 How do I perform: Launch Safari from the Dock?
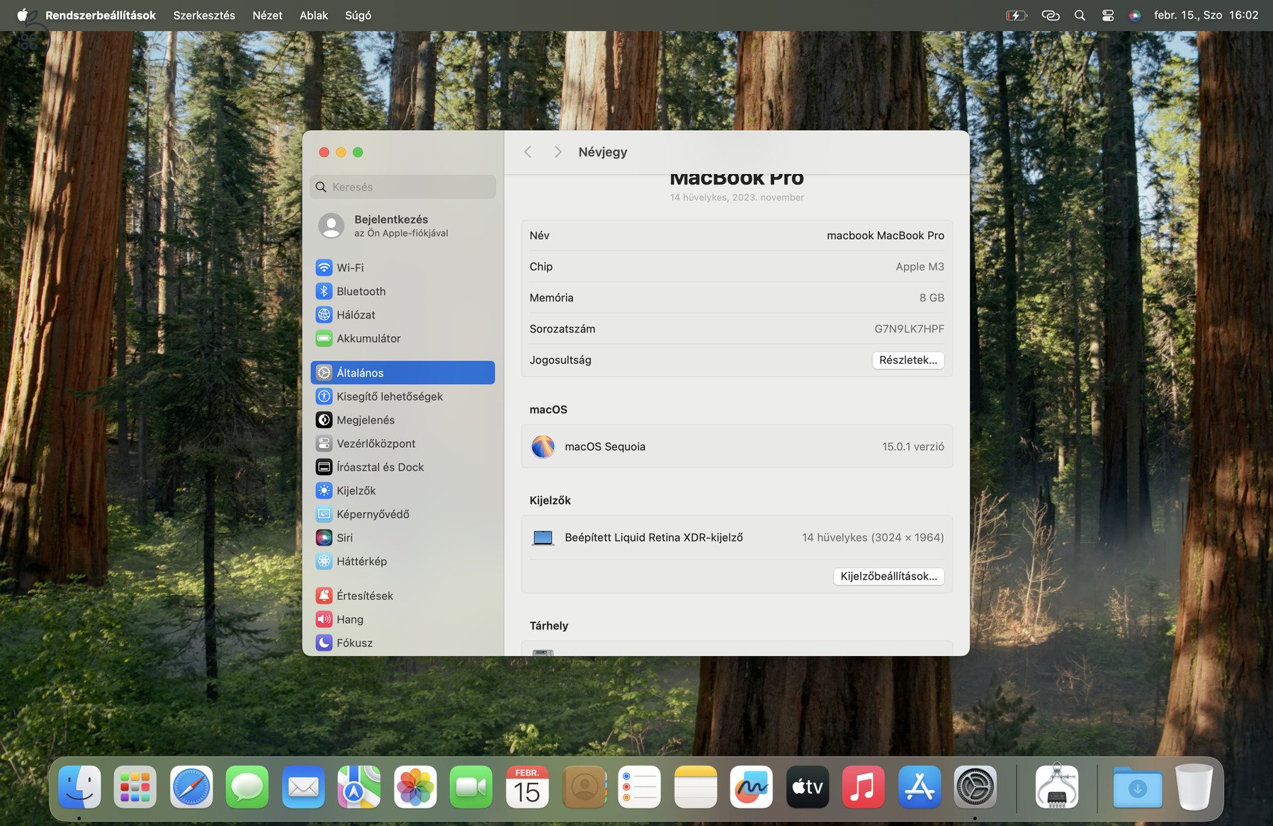(x=191, y=786)
